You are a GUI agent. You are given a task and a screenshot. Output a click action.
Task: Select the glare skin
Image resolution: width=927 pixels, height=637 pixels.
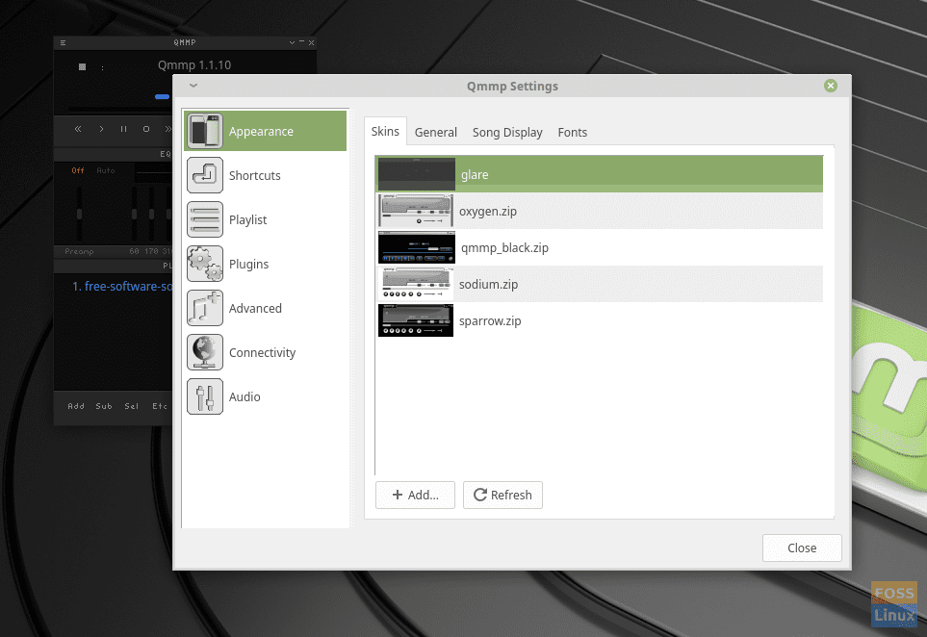tap(600, 174)
